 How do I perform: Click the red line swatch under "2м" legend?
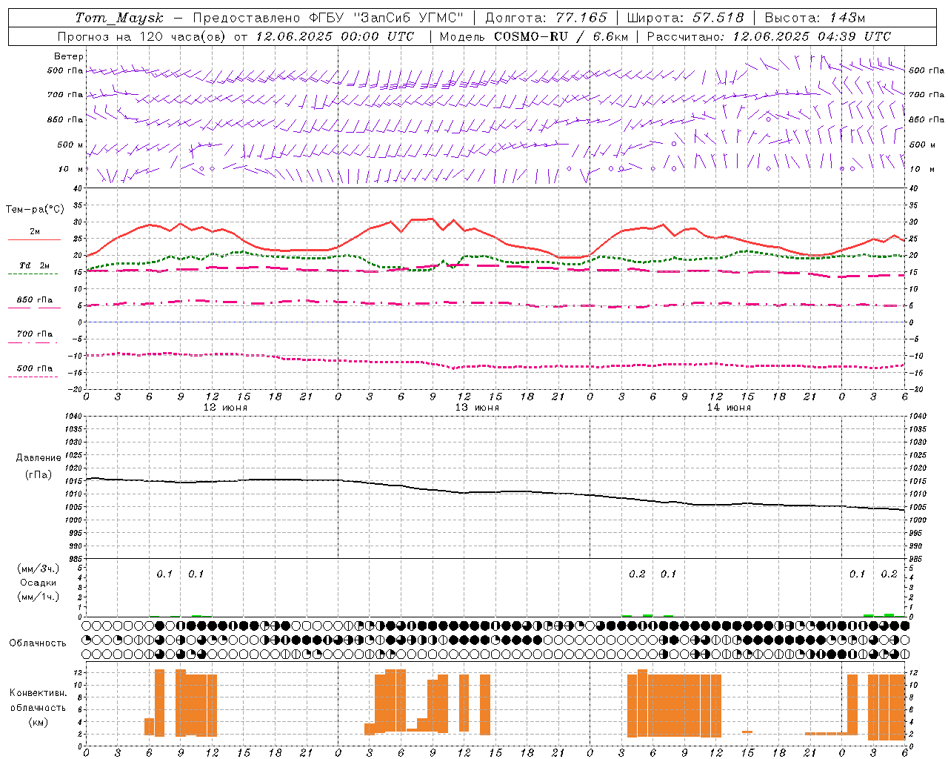pyautogui.click(x=34, y=240)
